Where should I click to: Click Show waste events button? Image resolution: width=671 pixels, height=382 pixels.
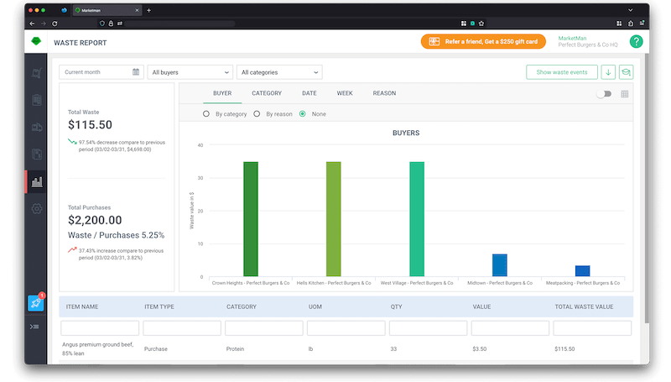point(562,72)
